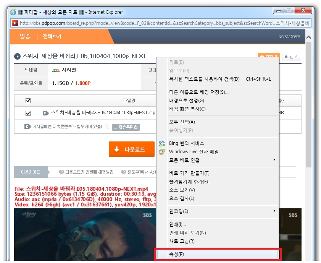Click filename 스위치-세상을 바꿔라.E05 mp4 row text
This screenshot has height=263, width=321.
coord(103,113)
